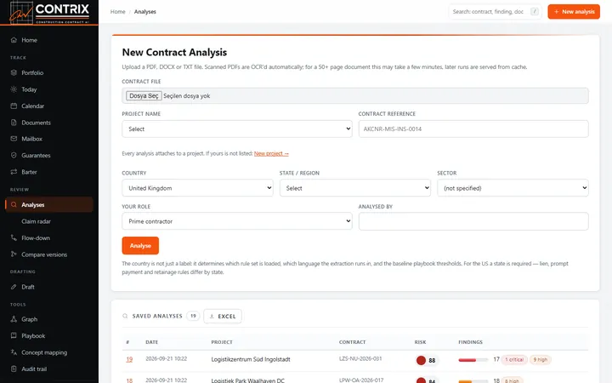Click the 1 critical badge
Screen dimensions: 612x383
[x=514, y=359]
